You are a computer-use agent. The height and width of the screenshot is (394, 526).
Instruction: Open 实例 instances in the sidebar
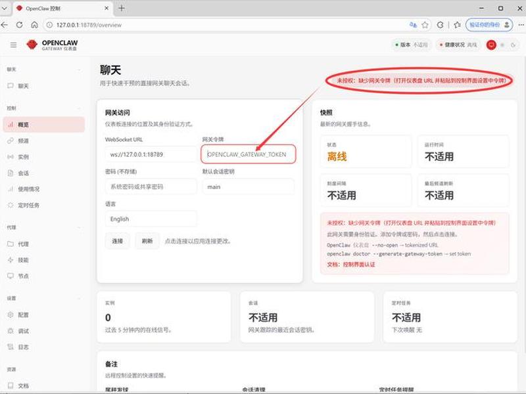(x=43, y=157)
